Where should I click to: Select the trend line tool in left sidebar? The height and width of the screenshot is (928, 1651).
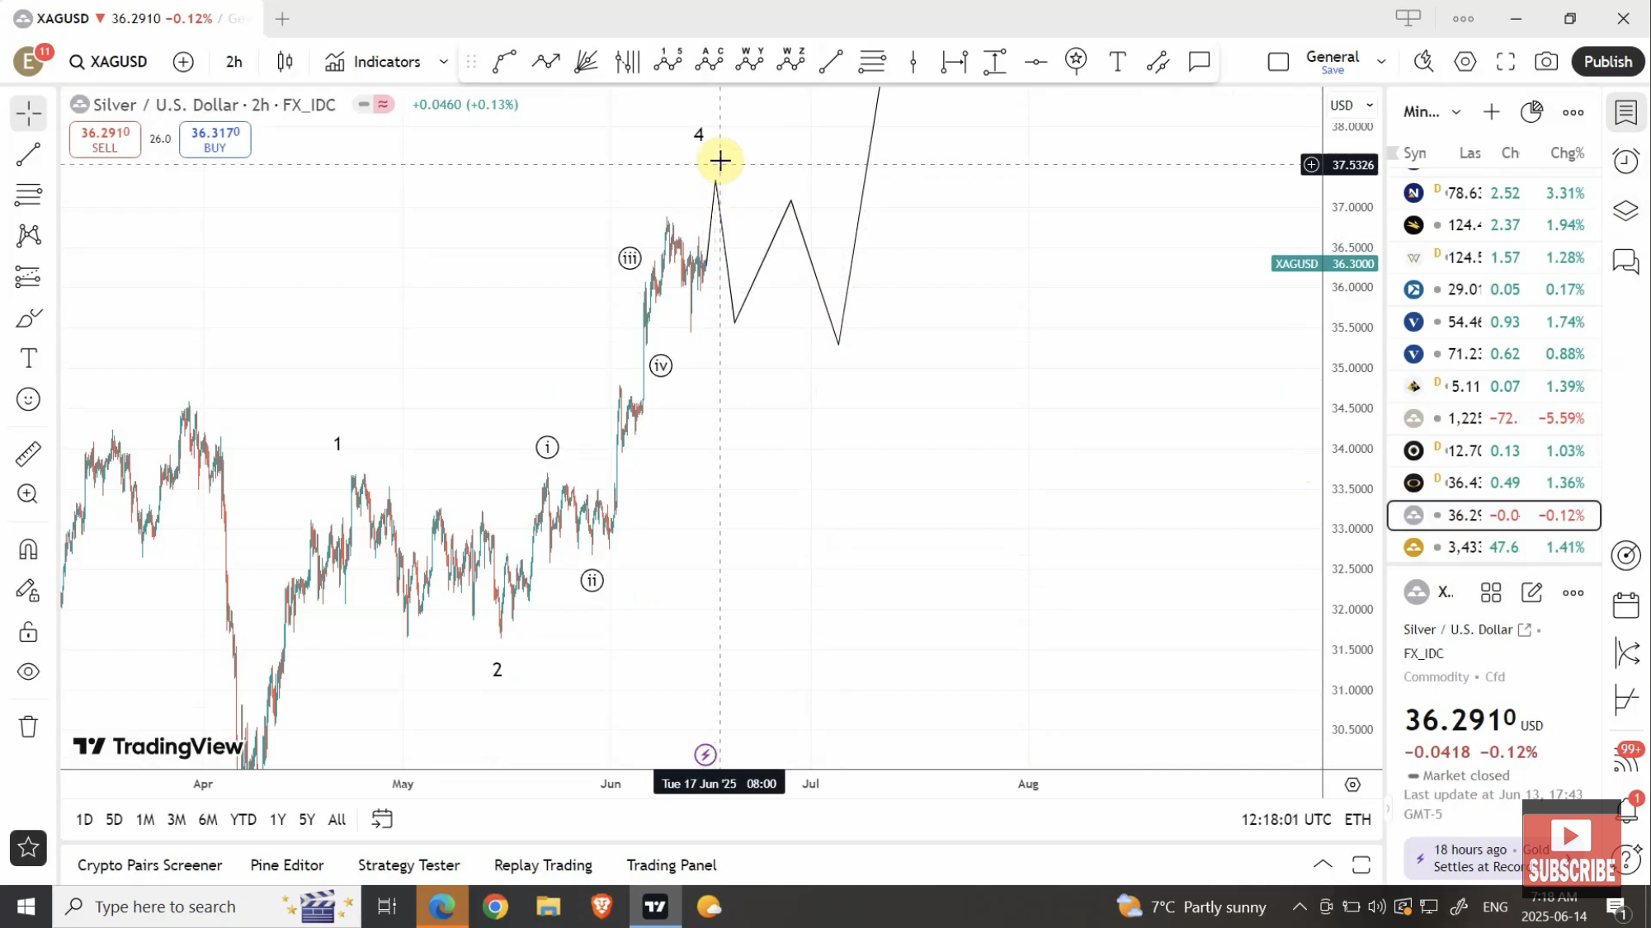coord(28,154)
